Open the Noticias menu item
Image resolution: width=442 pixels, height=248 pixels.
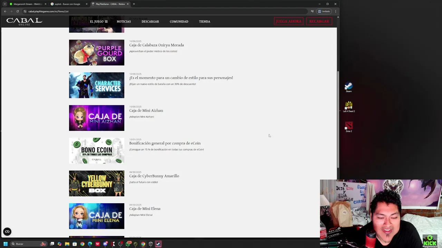124,22
